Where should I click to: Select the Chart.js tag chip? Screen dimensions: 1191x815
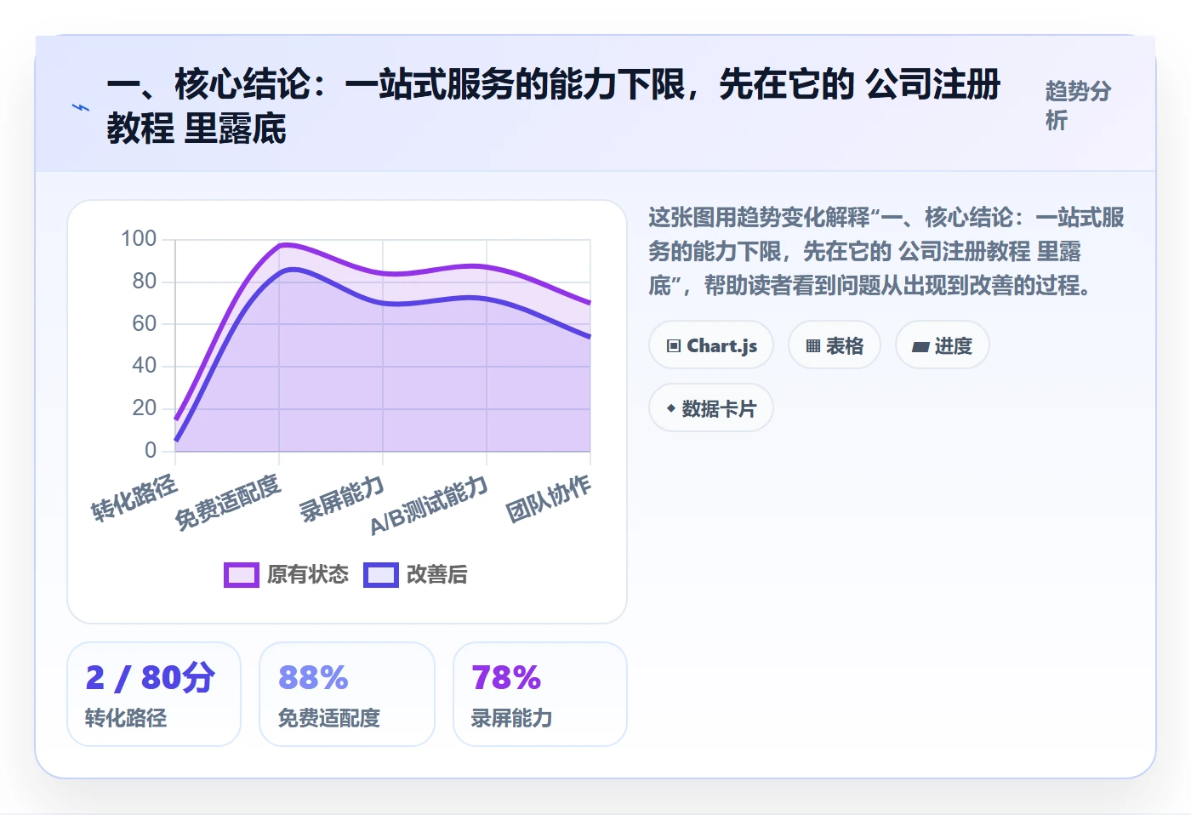point(711,345)
